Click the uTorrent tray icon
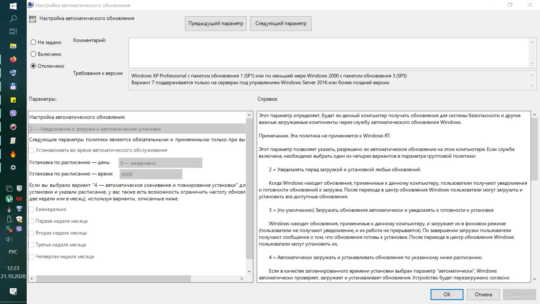 9,199
